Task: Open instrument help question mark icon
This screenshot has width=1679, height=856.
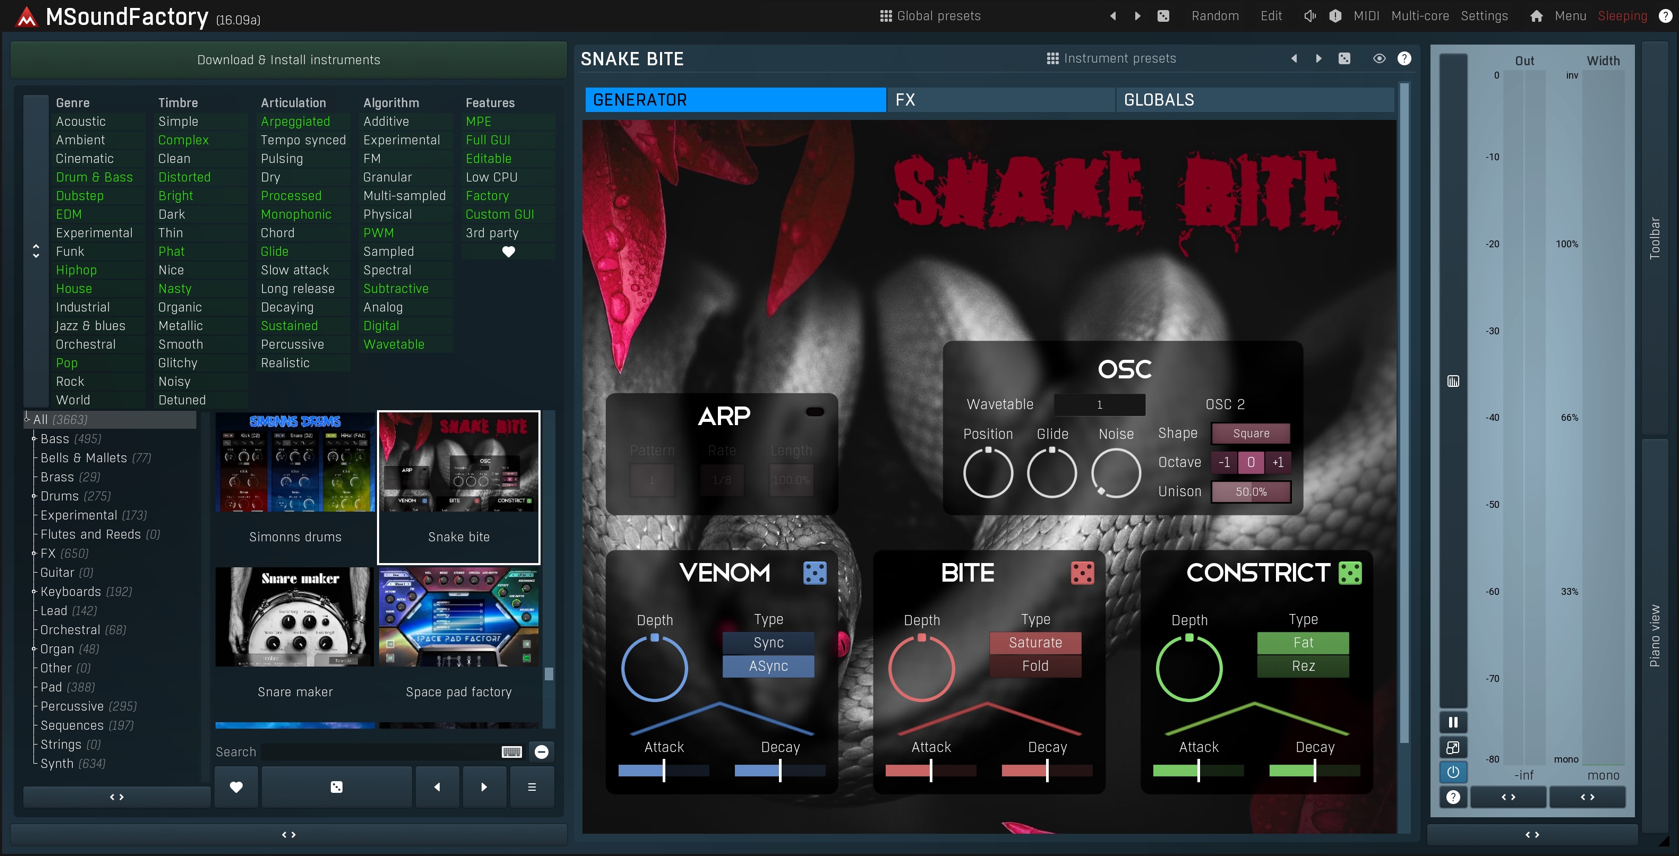Action: [x=1404, y=58]
